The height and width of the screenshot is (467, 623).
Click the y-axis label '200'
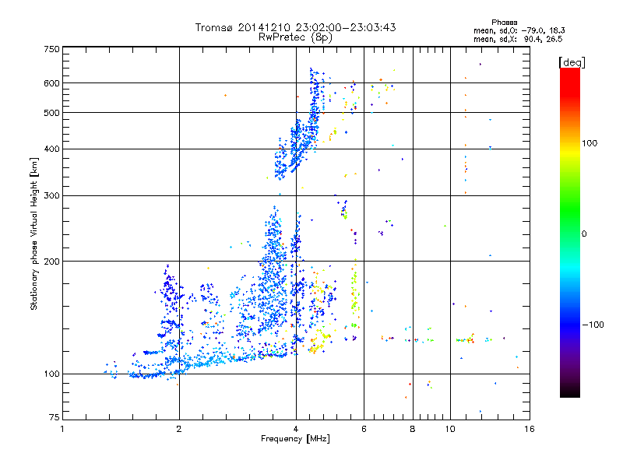pyautogui.click(x=51, y=262)
